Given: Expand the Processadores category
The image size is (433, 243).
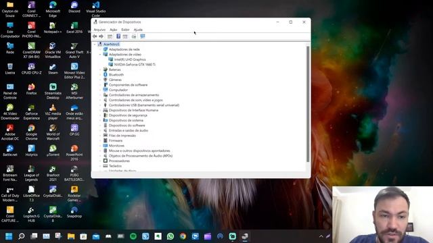Looking at the screenshot, I should coord(100,161).
